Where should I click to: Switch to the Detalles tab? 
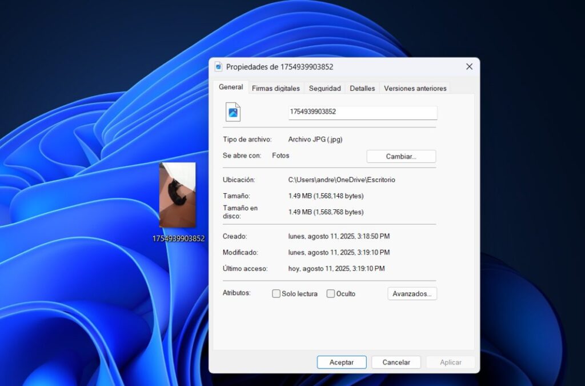click(x=362, y=88)
